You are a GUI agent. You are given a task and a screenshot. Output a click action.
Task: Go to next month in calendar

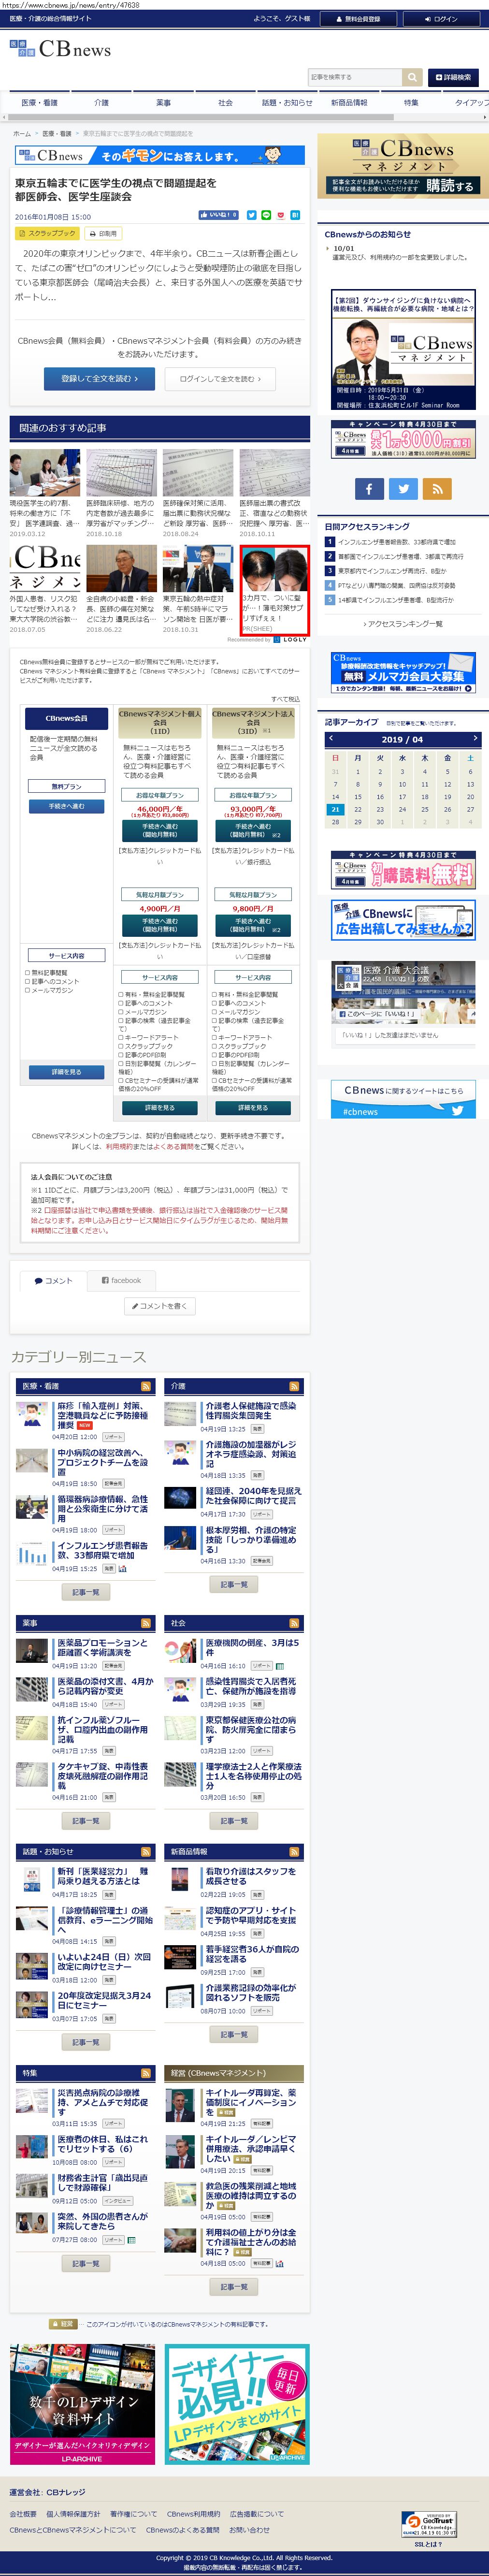pos(475,739)
